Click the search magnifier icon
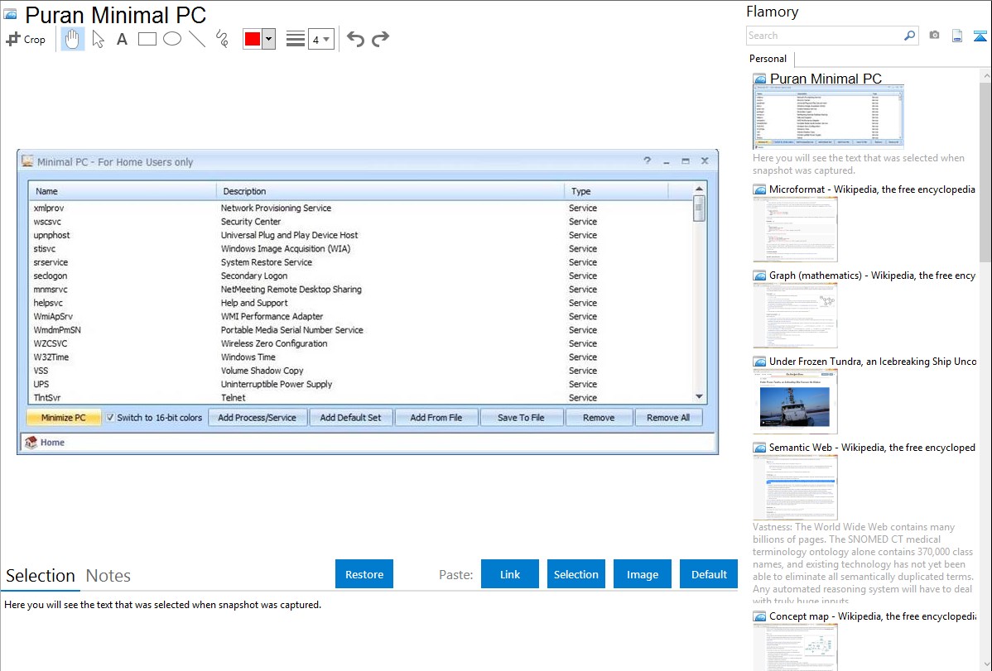This screenshot has height=671, width=992. pos(909,36)
